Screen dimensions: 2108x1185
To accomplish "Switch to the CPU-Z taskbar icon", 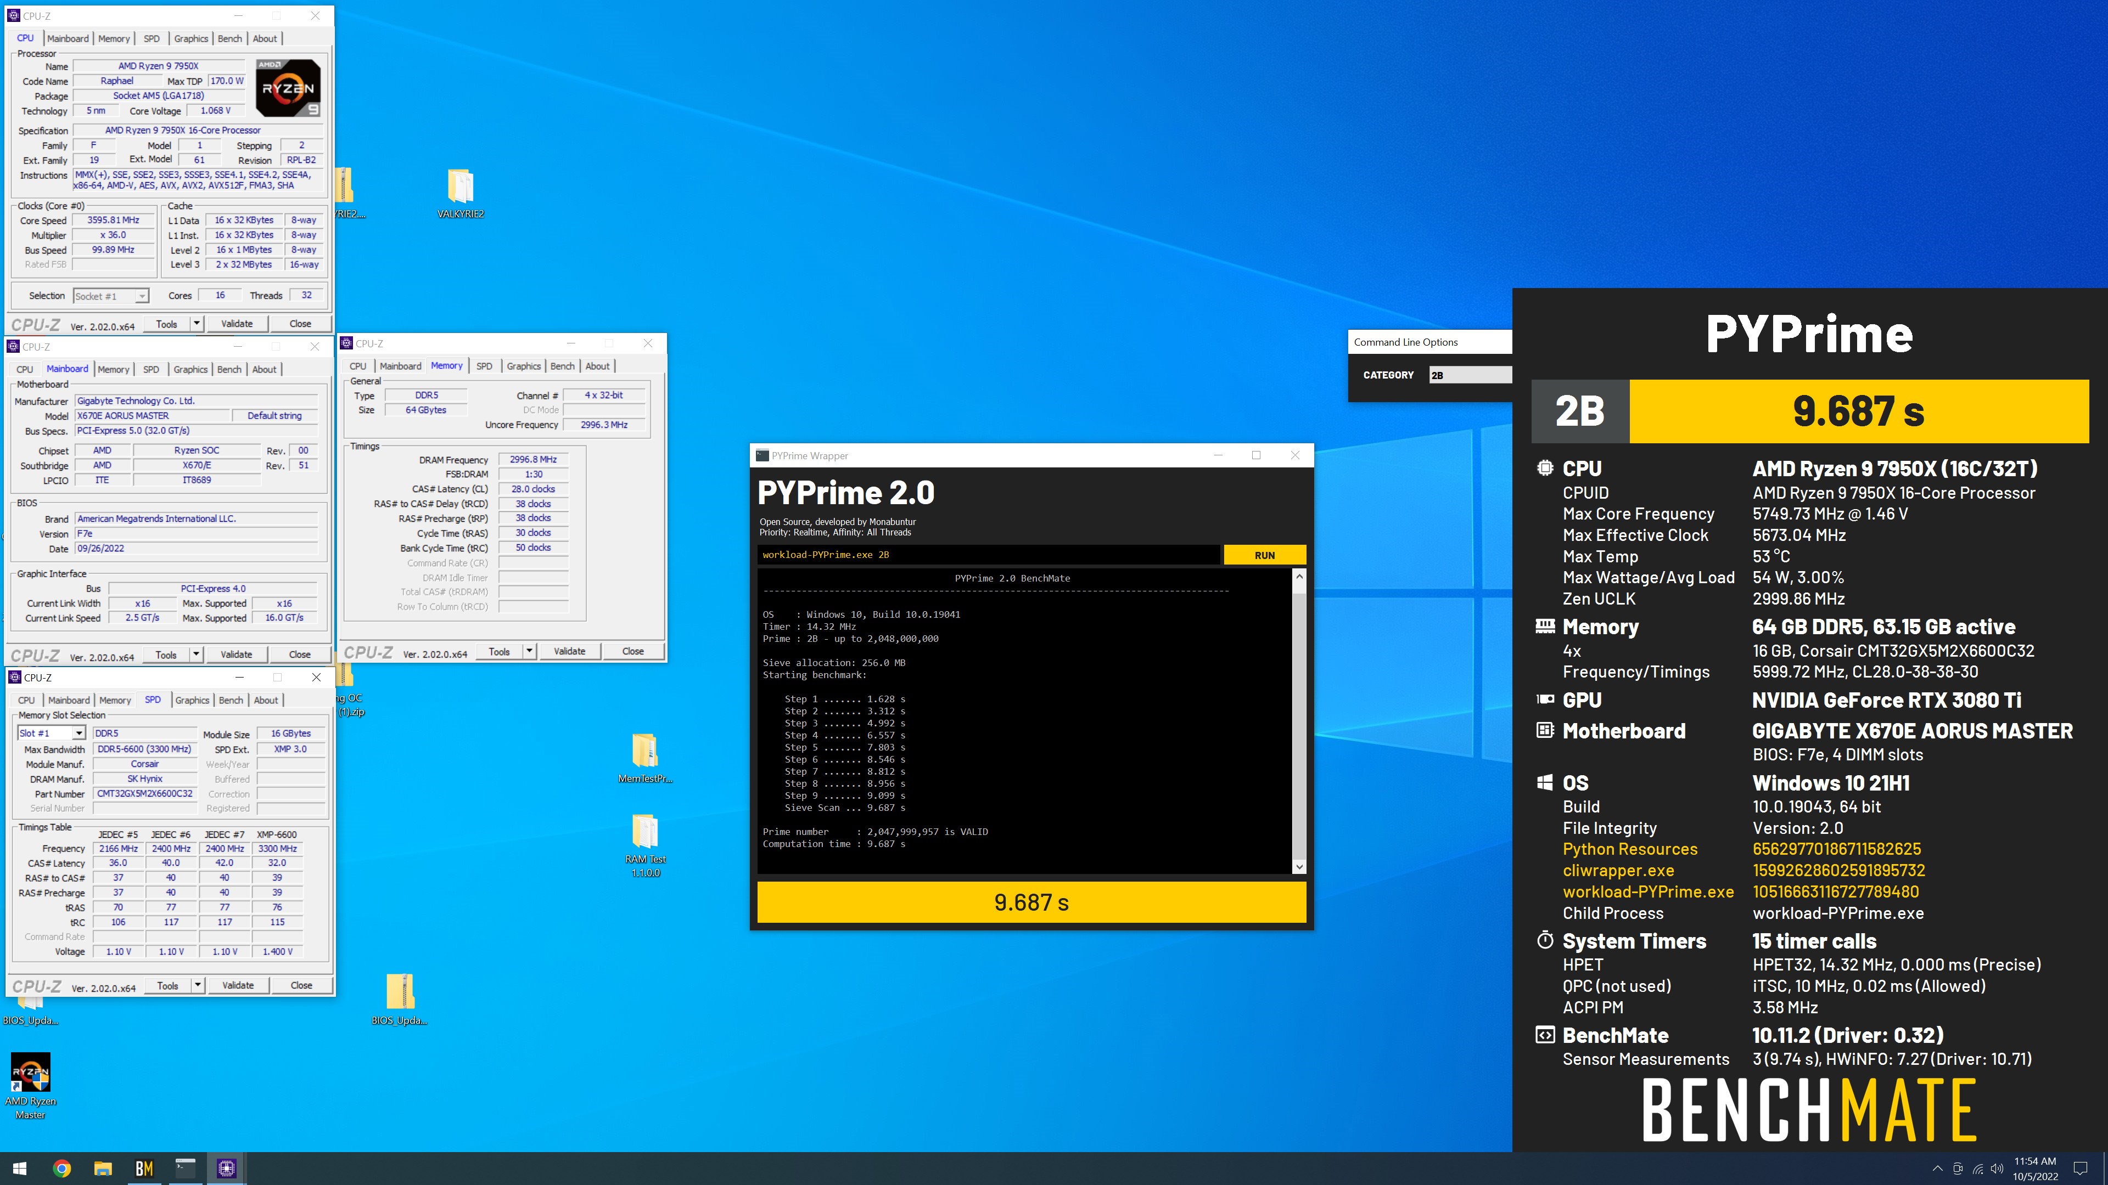I will click(227, 1169).
